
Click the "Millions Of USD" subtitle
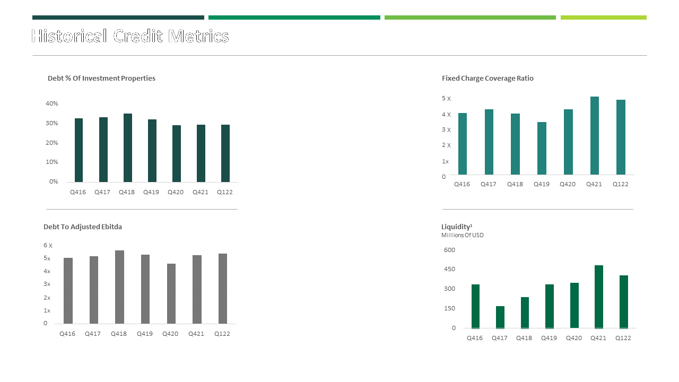click(x=463, y=235)
